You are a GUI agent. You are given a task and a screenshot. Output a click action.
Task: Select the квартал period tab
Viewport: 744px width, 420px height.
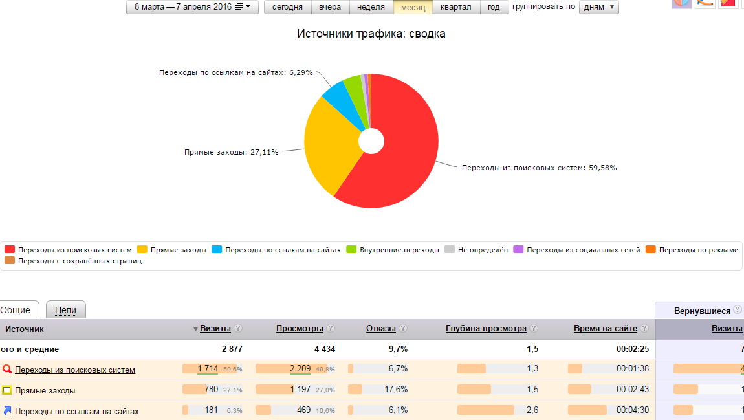click(456, 7)
